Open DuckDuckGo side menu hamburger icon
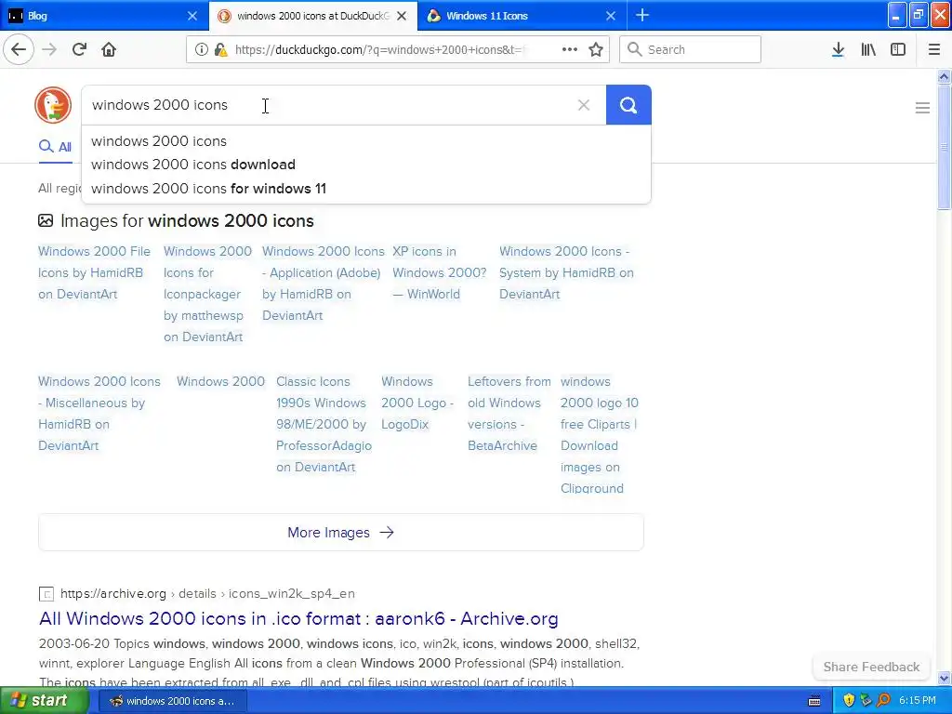The width and height of the screenshot is (952, 714). 922,108
